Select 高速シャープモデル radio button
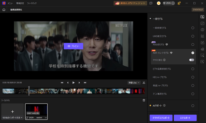 (x=193, y=86)
